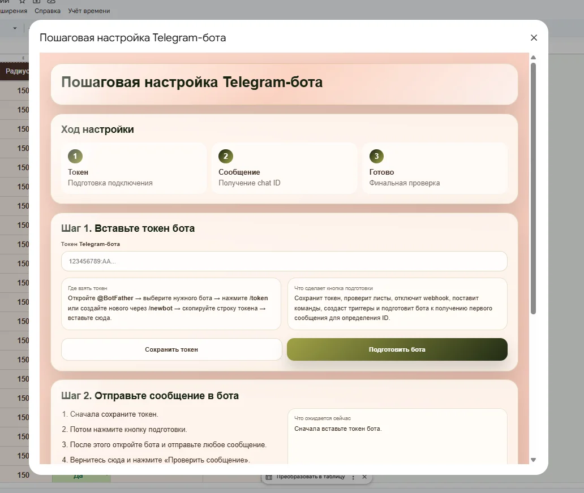Click the Сохранить токен button
584x493 pixels.
pyautogui.click(x=171, y=349)
